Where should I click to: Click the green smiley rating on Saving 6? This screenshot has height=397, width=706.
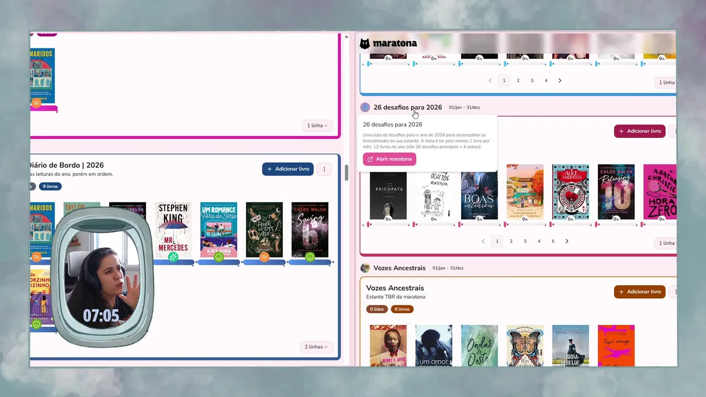click(309, 257)
